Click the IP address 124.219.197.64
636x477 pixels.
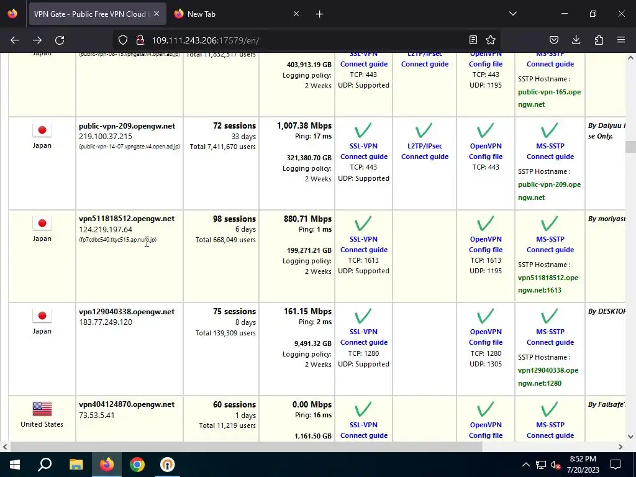point(106,230)
